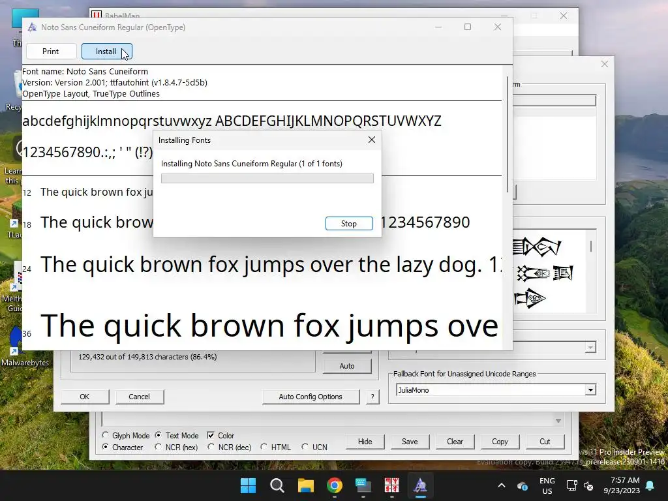Click the question mark help button

pyautogui.click(x=372, y=397)
